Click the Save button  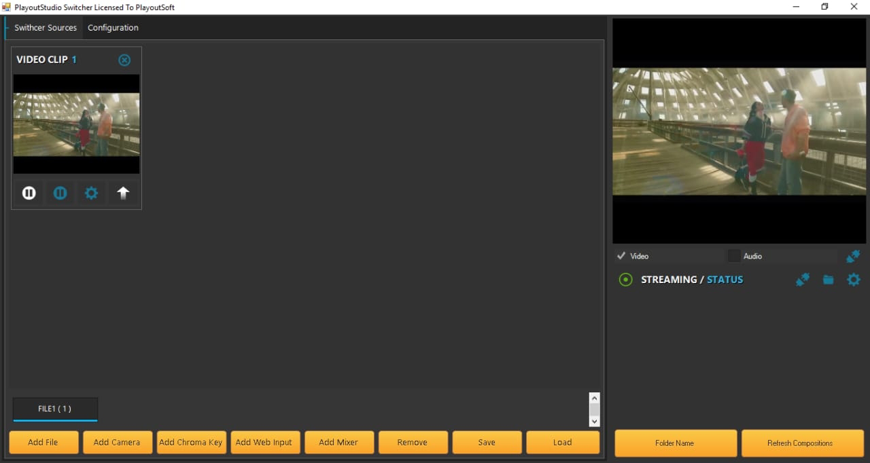point(487,442)
